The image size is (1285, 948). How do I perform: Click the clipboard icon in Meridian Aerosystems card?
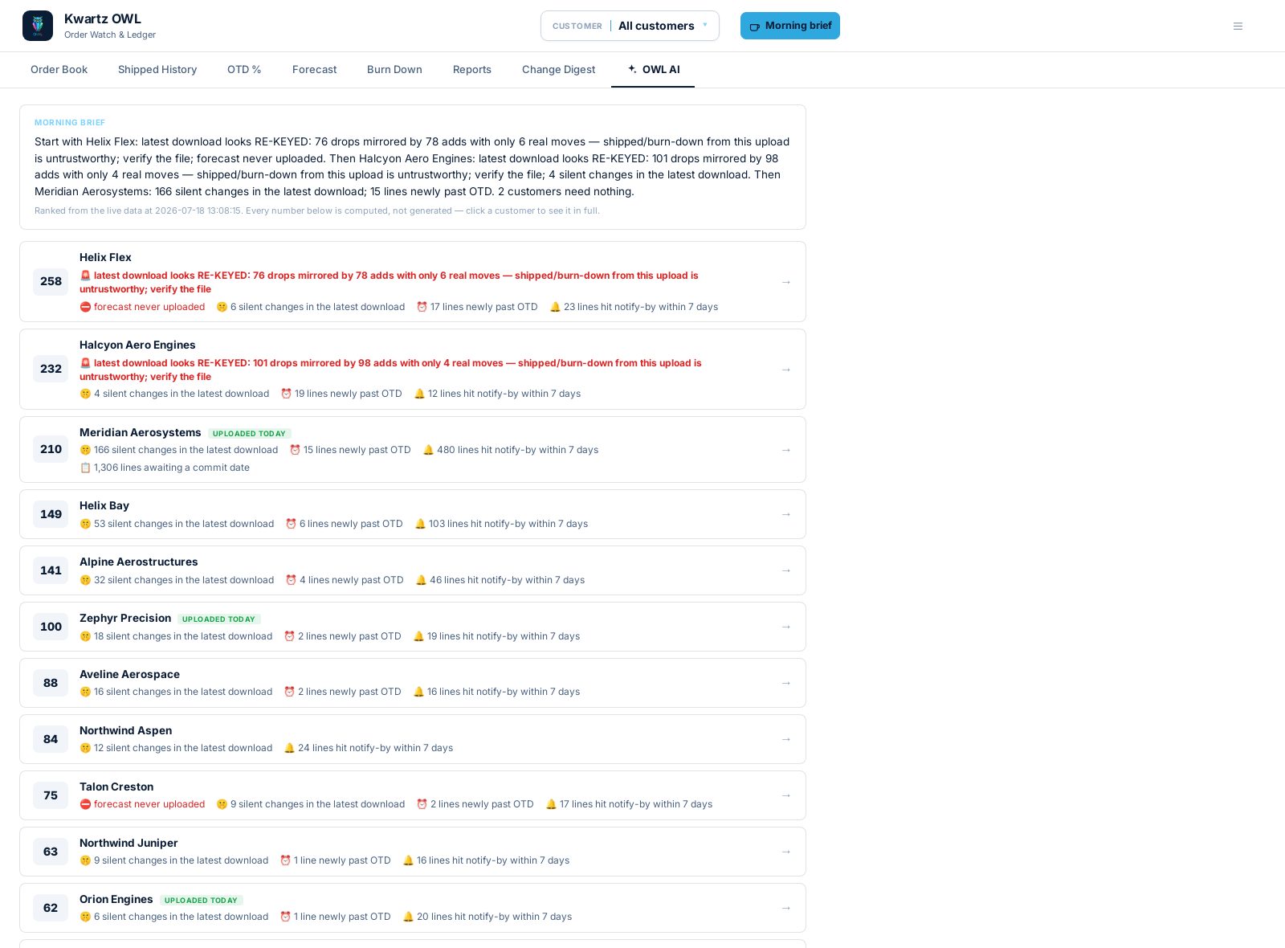[85, 468]
